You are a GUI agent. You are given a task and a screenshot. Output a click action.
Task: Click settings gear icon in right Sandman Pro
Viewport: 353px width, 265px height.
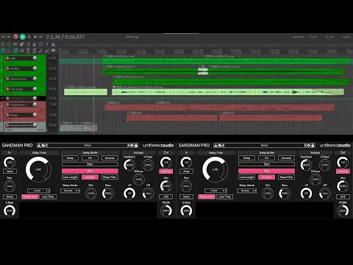(309, 145)
